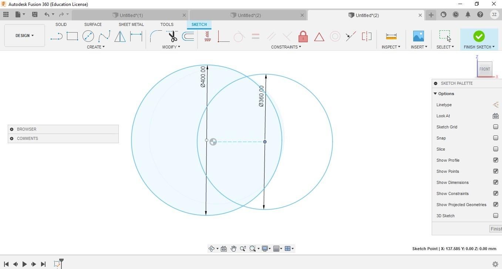Enable the Sketch Grid checkbox

[x=496, y=127]
